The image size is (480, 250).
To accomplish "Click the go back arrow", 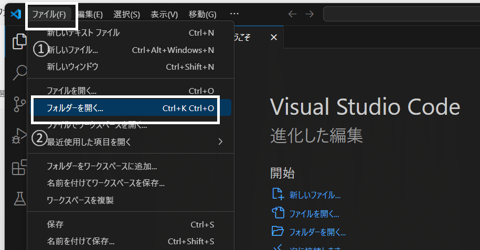I will tap(292, 14).
